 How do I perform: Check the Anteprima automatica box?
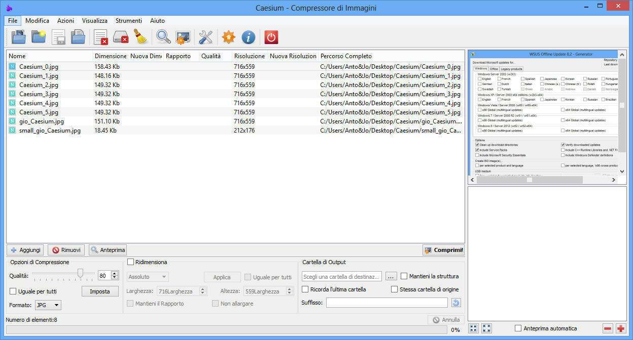518,328
